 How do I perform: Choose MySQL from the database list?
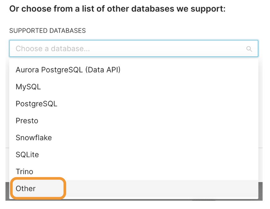pos(134,87)
